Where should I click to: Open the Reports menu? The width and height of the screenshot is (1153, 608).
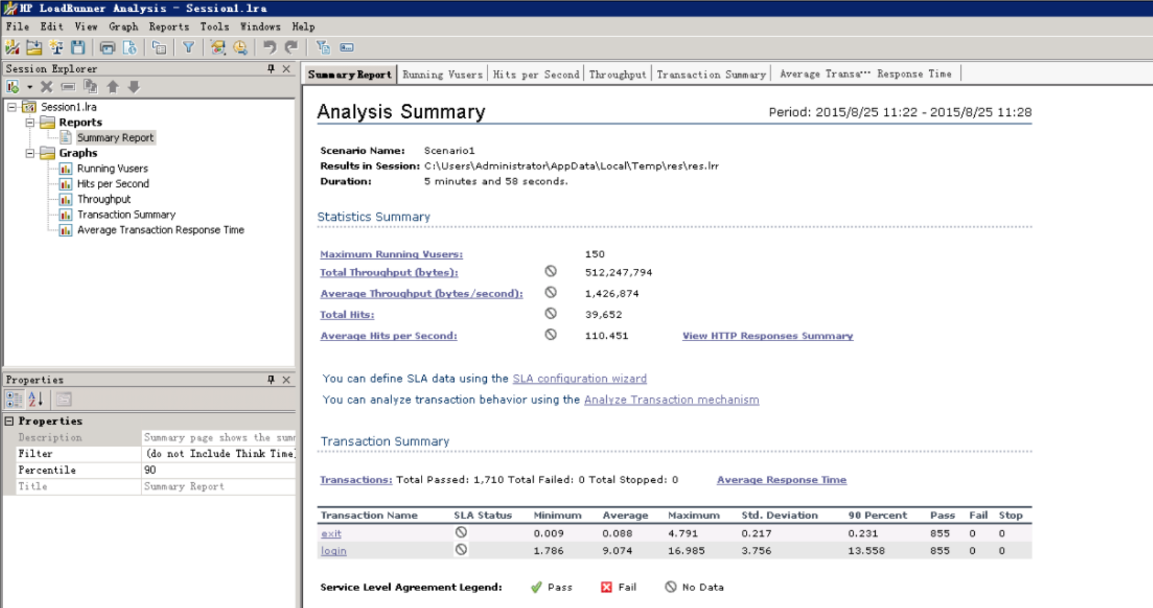pyautogui.click(x=168, y=27)
